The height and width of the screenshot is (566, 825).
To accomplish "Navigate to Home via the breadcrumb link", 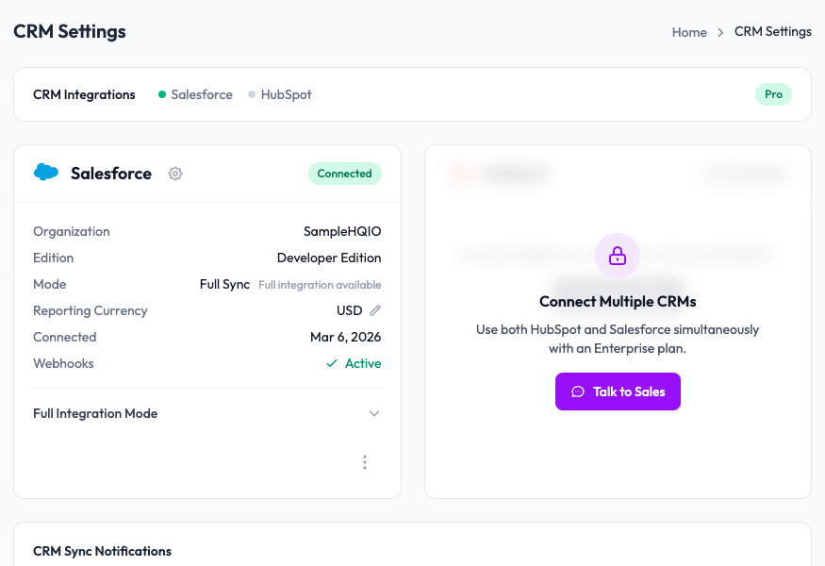I will click(x=689, y=31).
